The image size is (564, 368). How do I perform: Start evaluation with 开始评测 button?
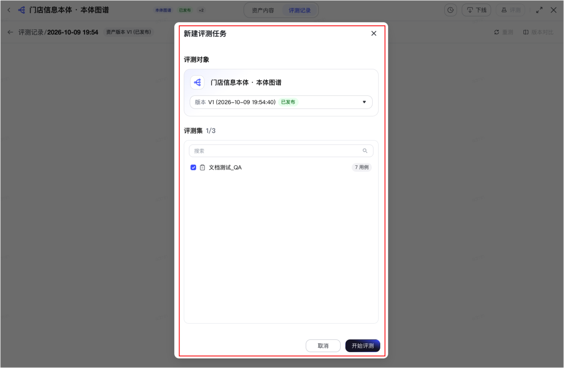[363, 346]
